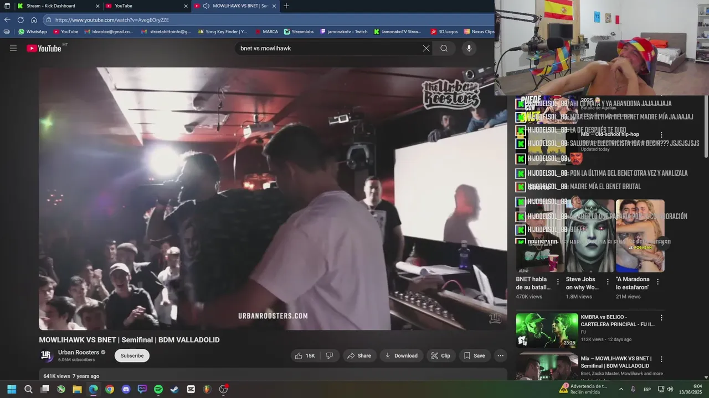This screenshot has height=398, width=709.
Task: Mute the tab via its speaker icon
Action: 206,6
